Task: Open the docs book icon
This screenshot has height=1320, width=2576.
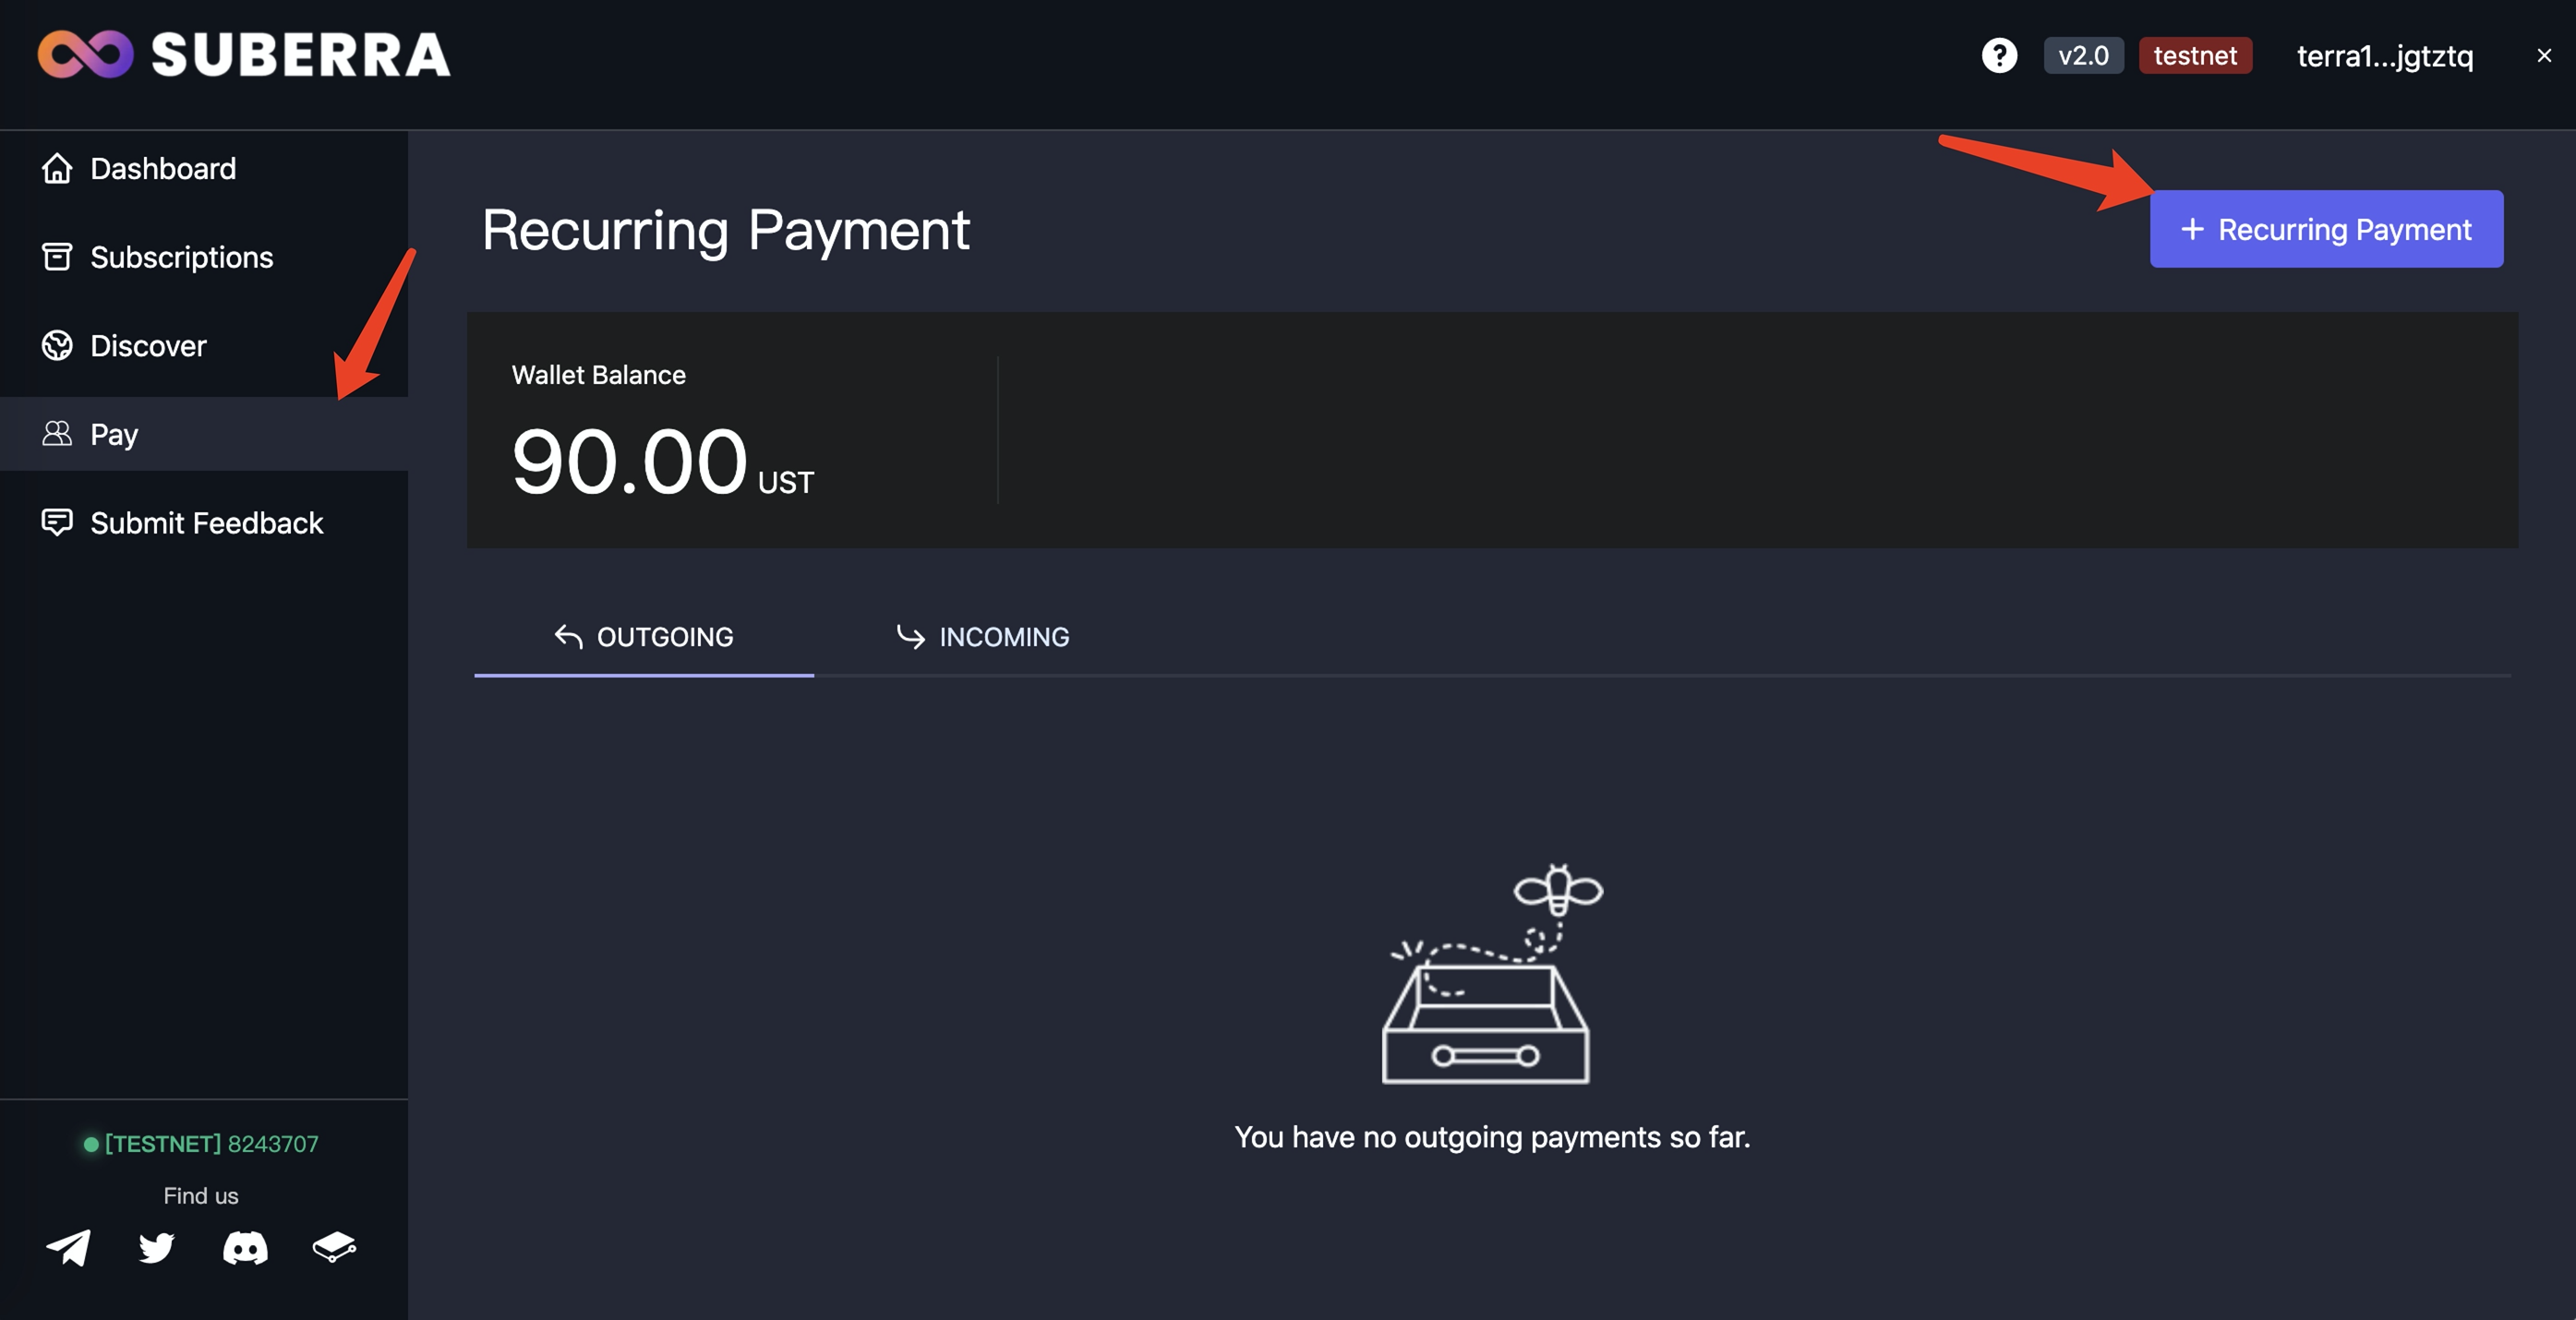Action: (x=334, y=1247)
